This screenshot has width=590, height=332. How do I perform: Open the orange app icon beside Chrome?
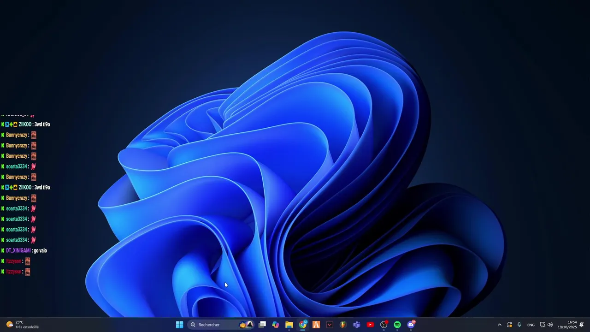tap(316, 325)
